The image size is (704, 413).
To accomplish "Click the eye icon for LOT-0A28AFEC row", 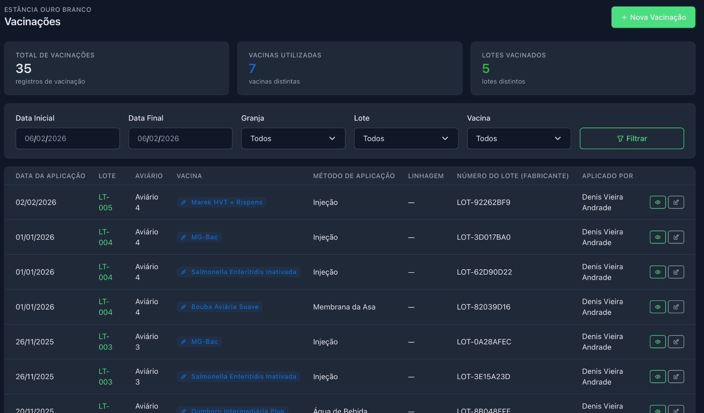I will [657, 342].
